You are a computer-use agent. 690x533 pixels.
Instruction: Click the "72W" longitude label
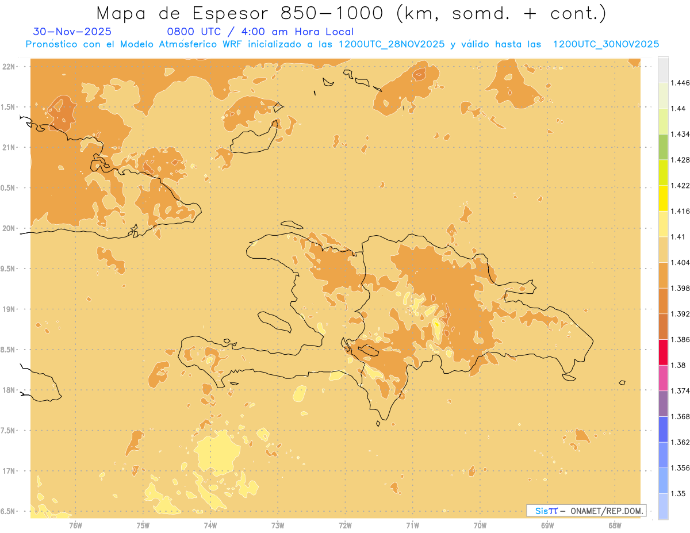pyautogui.click(x=345, y=526)
